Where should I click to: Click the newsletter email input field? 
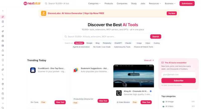(x=178, y=74)
